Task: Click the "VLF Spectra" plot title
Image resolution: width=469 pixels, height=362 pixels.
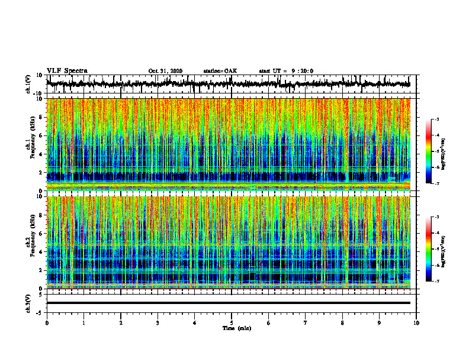Action: (x=67, y=71)
